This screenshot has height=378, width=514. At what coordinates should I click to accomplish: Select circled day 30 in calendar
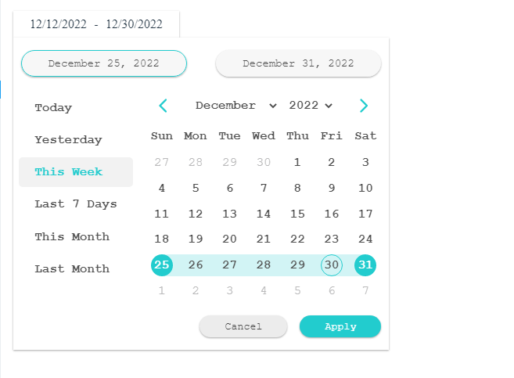[x=332, y=265]
